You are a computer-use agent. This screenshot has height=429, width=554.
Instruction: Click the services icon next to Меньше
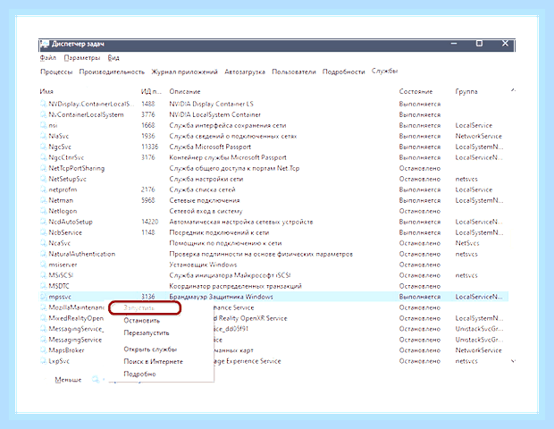[x=96, y=380]
